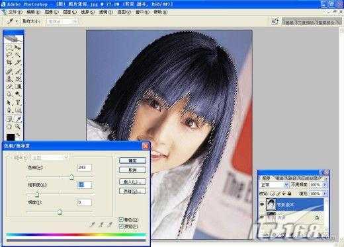344x247 pixels.
Task: Select the Zoom magnifier tool
Action: click(18, 127)
